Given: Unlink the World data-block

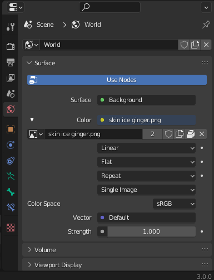Looking at the screenshot, I should tap(206, 45).
